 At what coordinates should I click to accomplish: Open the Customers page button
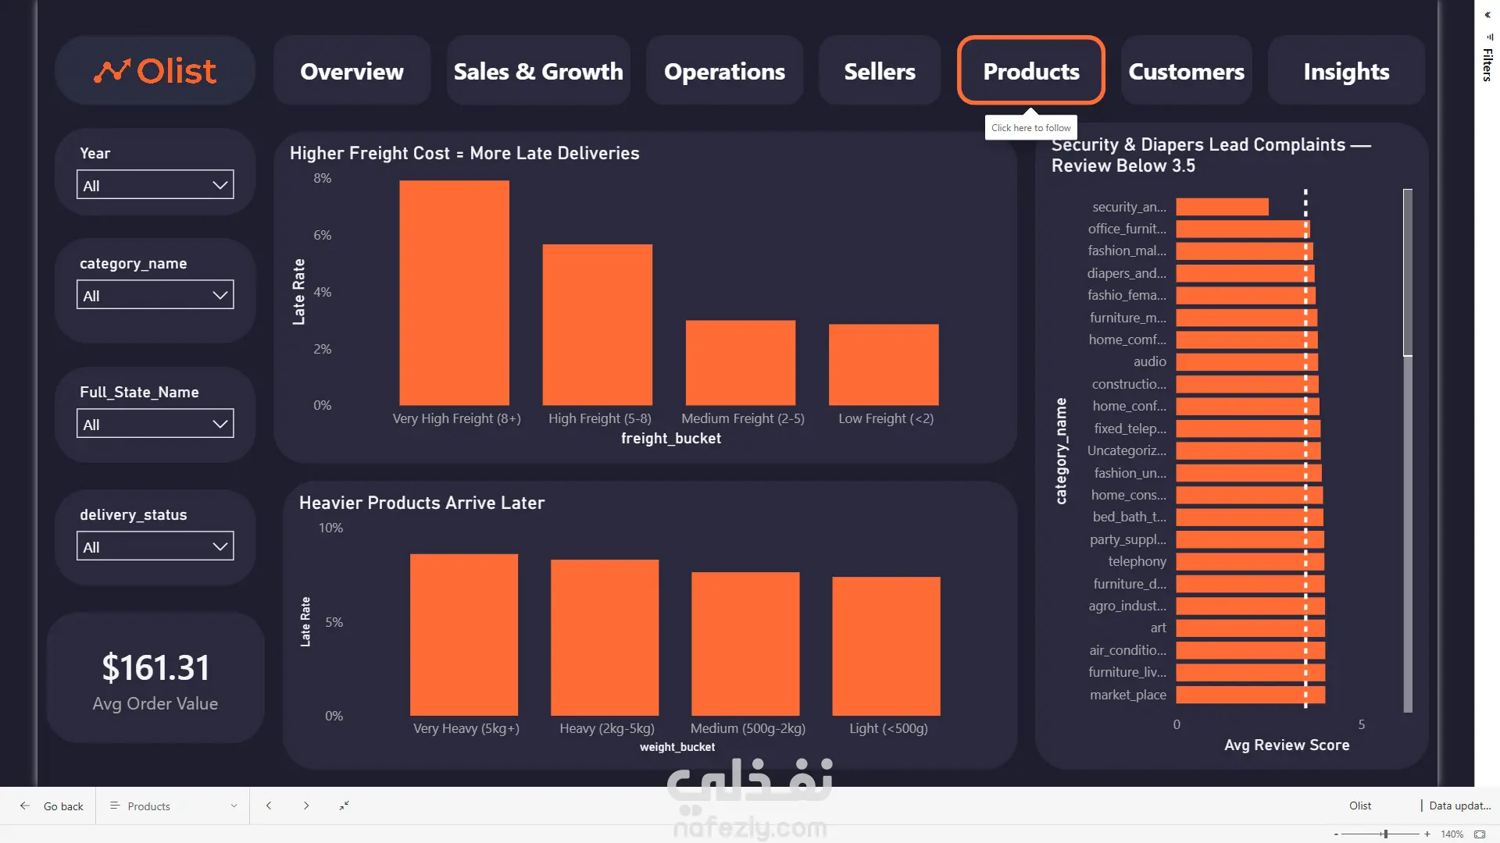1186,71
